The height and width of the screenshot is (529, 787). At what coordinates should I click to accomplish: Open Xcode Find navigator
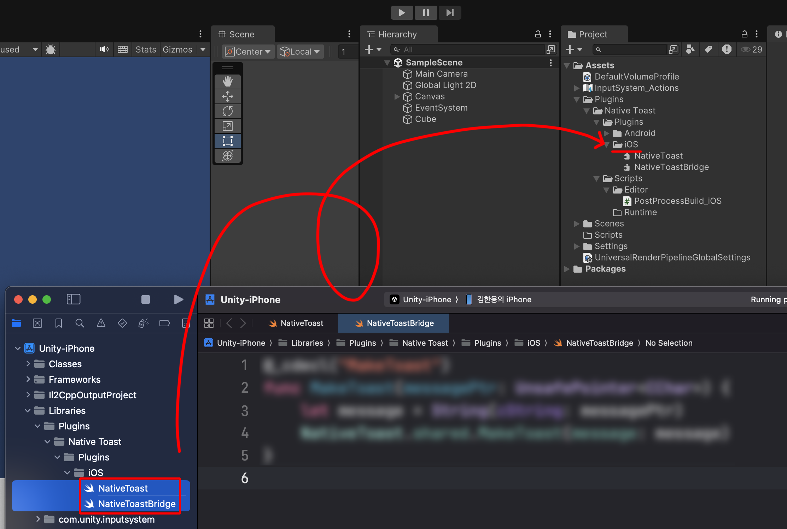coord(80,323)
